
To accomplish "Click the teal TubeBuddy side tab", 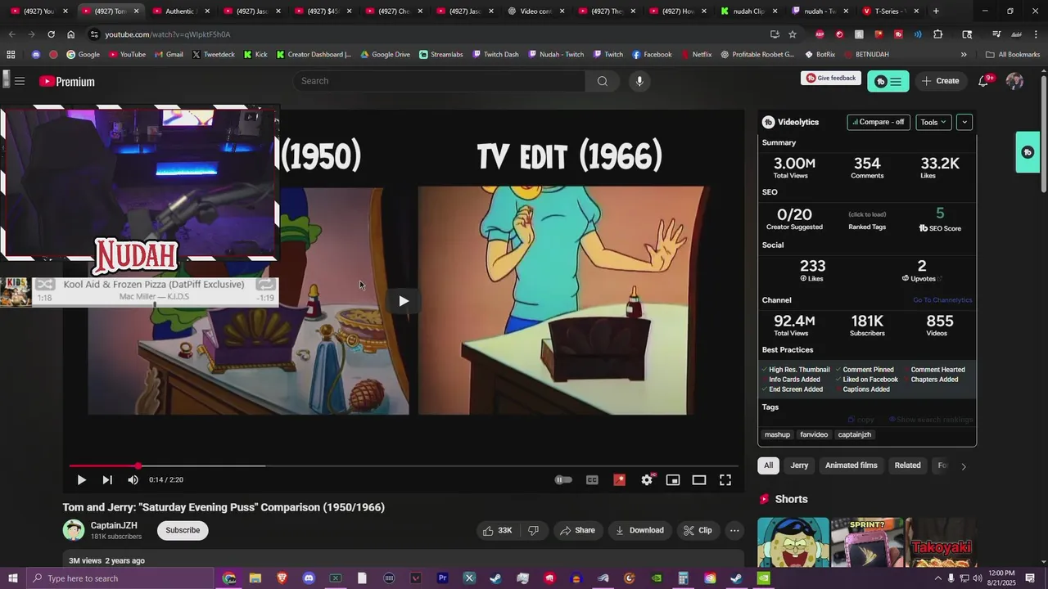I will [1028, 152].
